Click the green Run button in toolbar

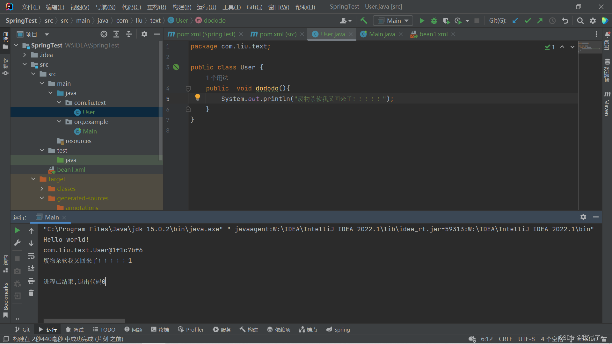tap(422, 21)
